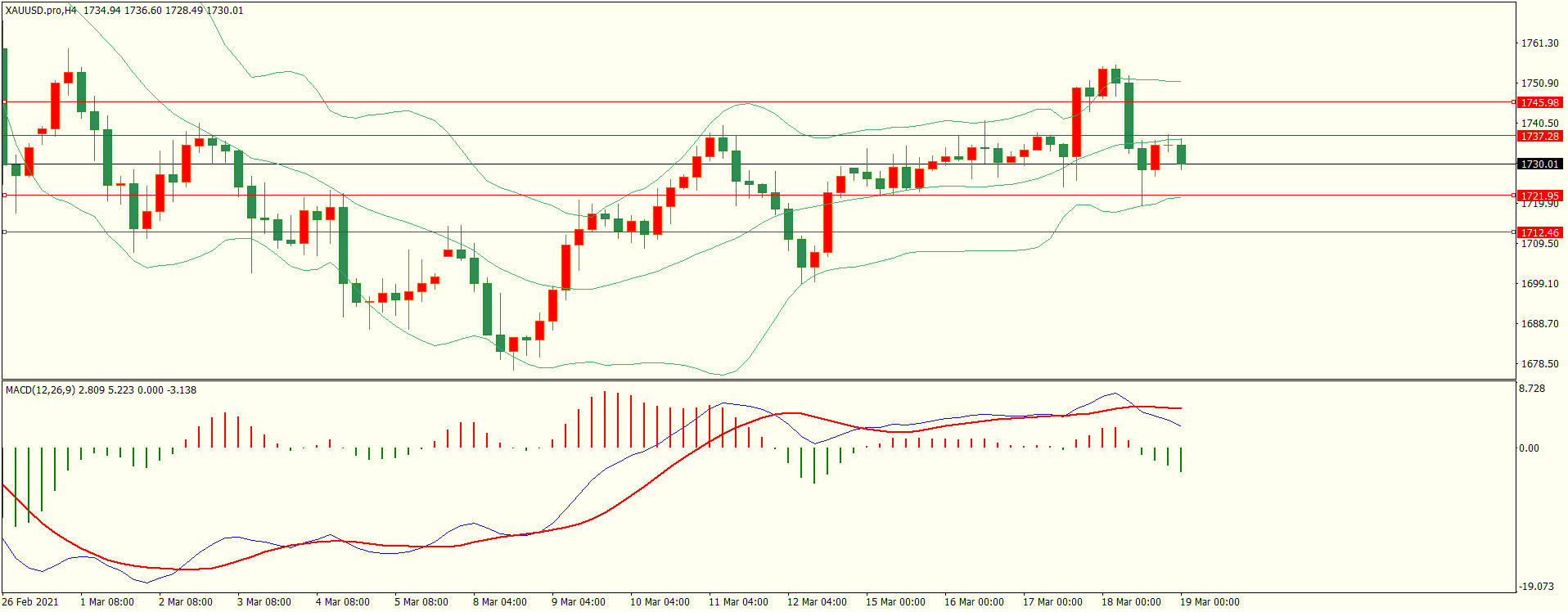Click the XAUUSD.pro,H4 chart title
The width and height of the screenshot is (1568, 612).
pos(41,11)
